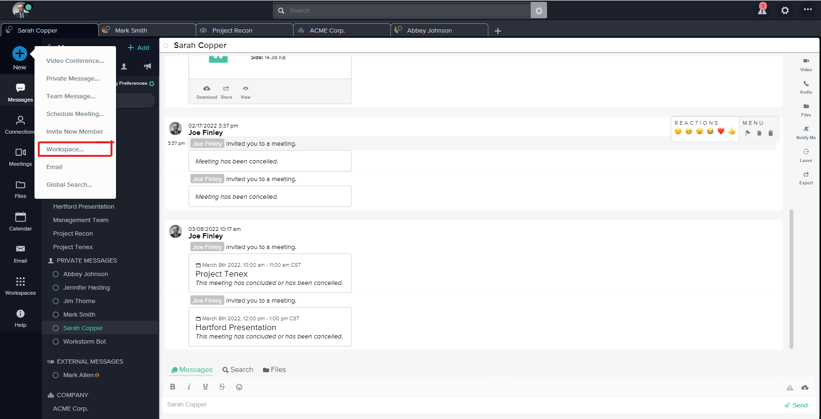This screenshot has height=419, width=821.
Task: Toggle underline formatting in composer
Action: 205,387
